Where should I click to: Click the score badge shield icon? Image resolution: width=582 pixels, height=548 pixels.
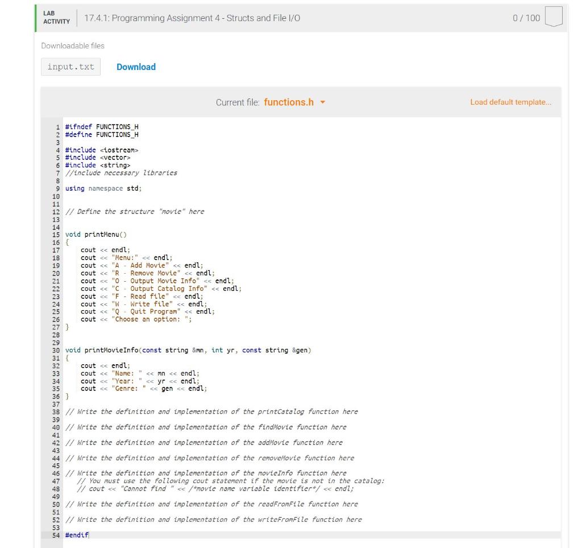[x=554, y=17]
